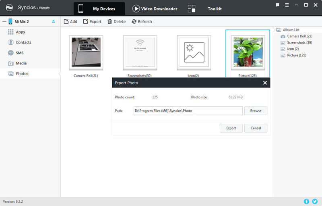322x206 pixels.
Task: Click the eject device icon
Action: [x=54, y=21]
